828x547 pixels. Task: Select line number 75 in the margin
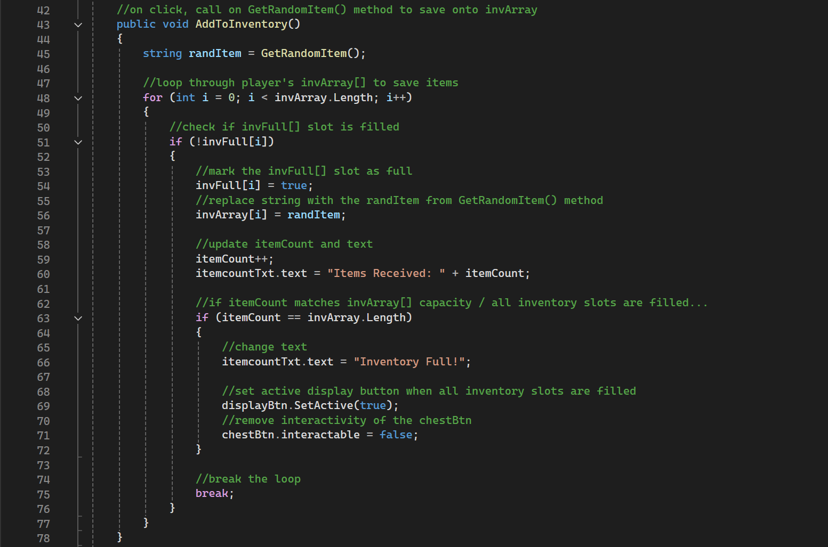pyautogui.click(x=43, y=495)
